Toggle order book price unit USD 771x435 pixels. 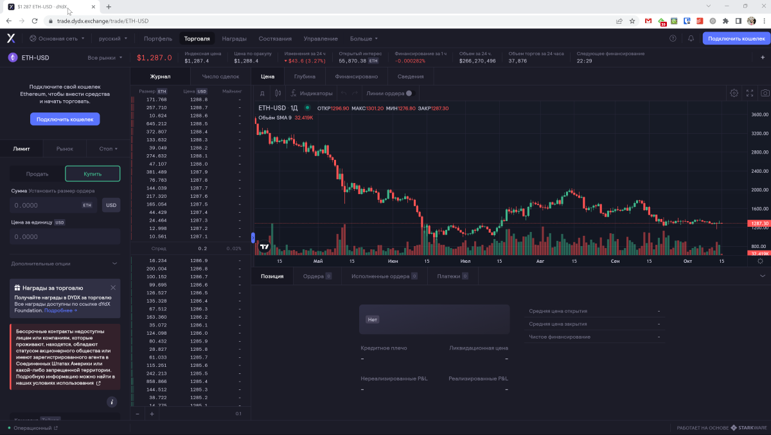tap(202, 91)
